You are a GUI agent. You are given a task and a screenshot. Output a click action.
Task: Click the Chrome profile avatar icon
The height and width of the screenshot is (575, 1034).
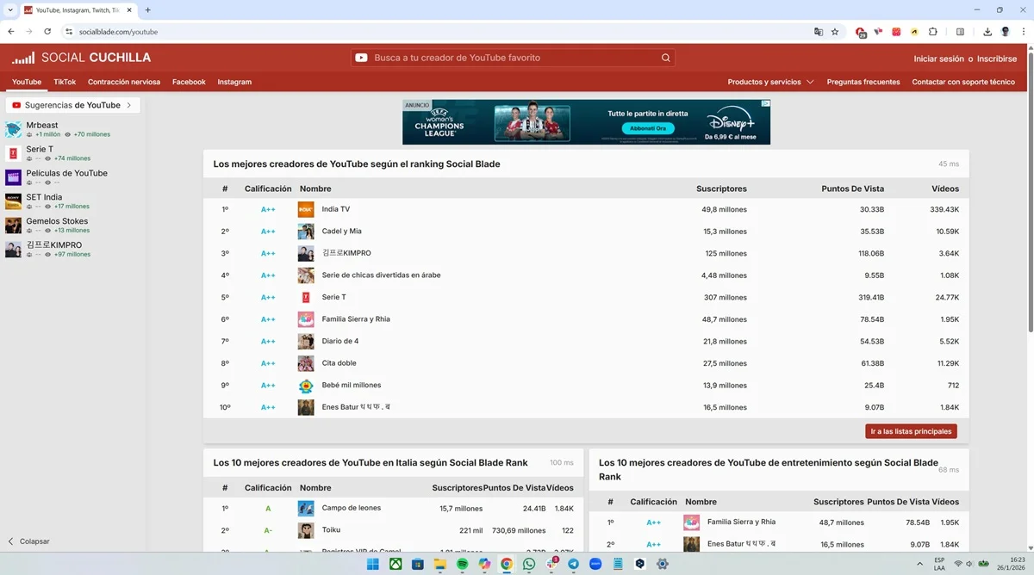pos(1005,31)
